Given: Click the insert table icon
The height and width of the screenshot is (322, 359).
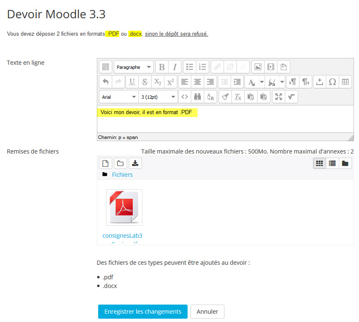Looking at the screenshot, I should click(x=345, y=82).
